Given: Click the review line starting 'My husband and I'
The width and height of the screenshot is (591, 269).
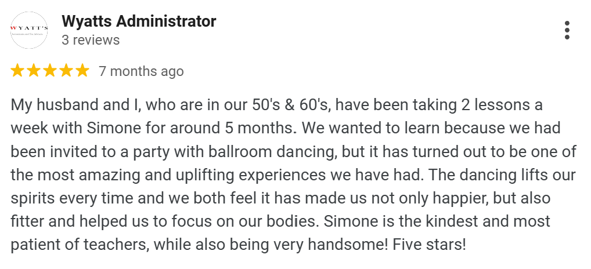Looking at the screenshot, I should [277, 105].
